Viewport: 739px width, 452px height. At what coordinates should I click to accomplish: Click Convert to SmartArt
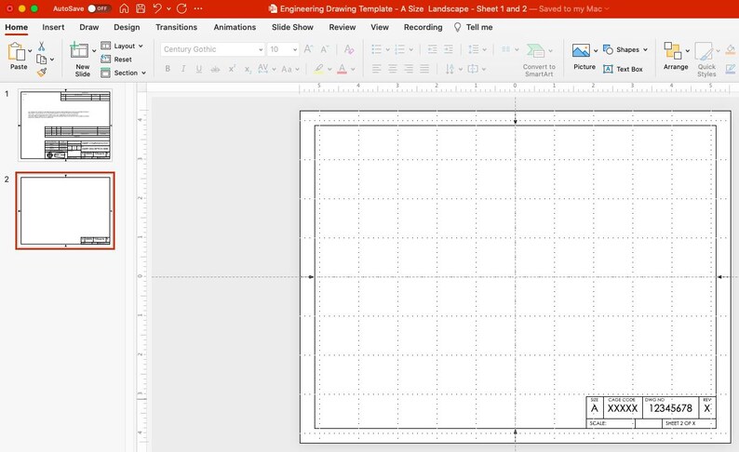point(539,60)
